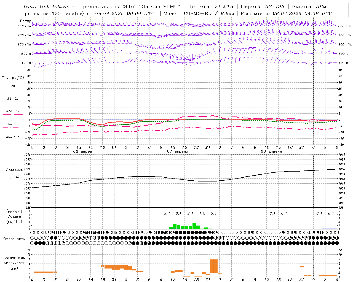Click the elevation label Высота: 58м
The width and height of the screenshot is (353, 282).
tap(309, 7)
